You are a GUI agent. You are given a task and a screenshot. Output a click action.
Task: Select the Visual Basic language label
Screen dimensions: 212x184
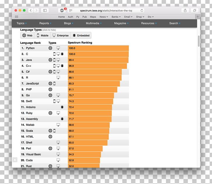[33, 154]
